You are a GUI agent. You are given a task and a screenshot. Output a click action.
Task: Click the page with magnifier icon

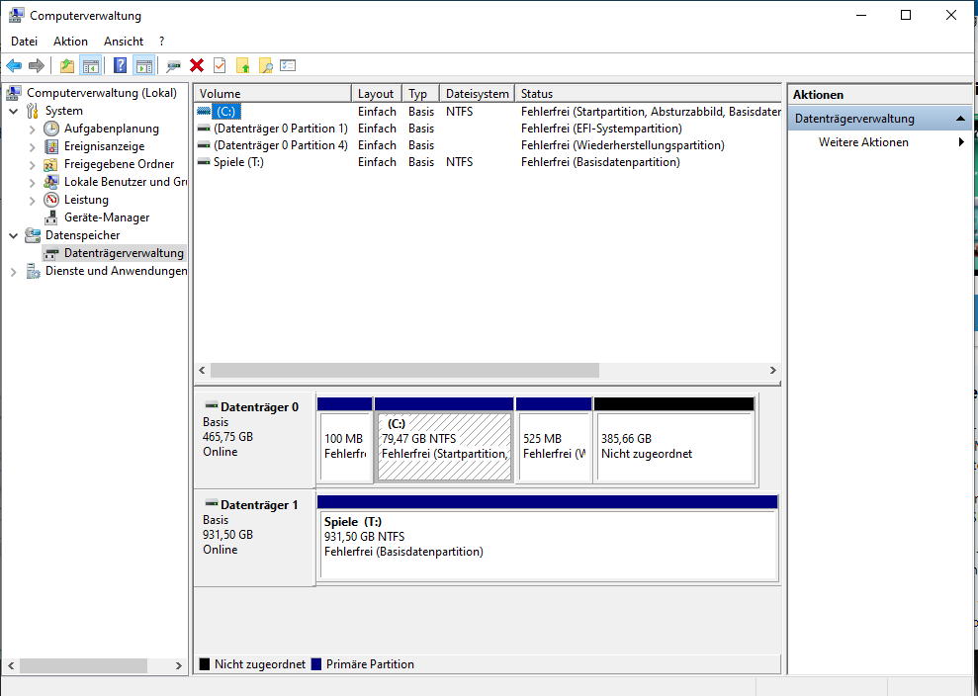tap(266, 65)
